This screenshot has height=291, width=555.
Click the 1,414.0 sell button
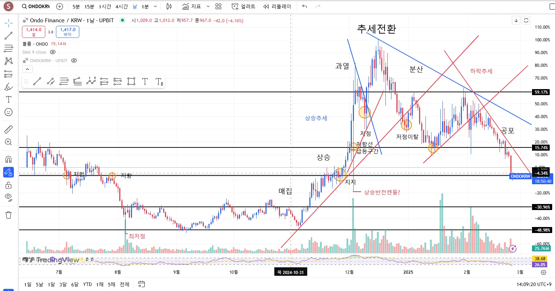(x=34, y=32)
